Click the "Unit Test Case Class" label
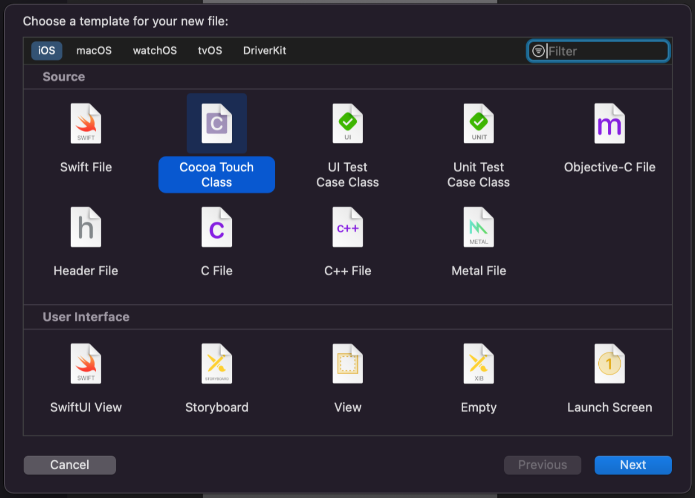The height and width of the screenshot is (498, 695). pyautogui.click(x=479, y=174)
